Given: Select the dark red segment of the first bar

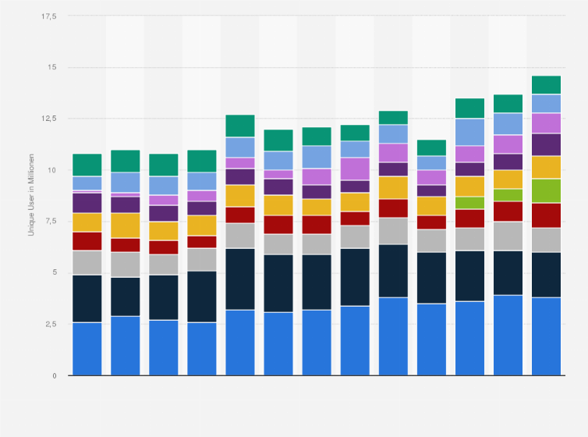Looking at the screenshot, I should [87, 241].
